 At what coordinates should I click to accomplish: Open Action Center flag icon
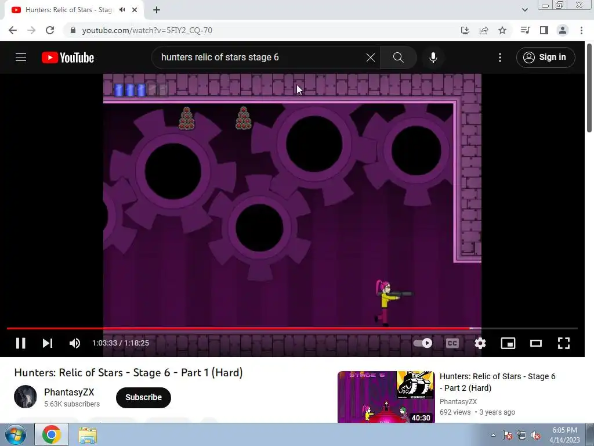click(508, 435)
